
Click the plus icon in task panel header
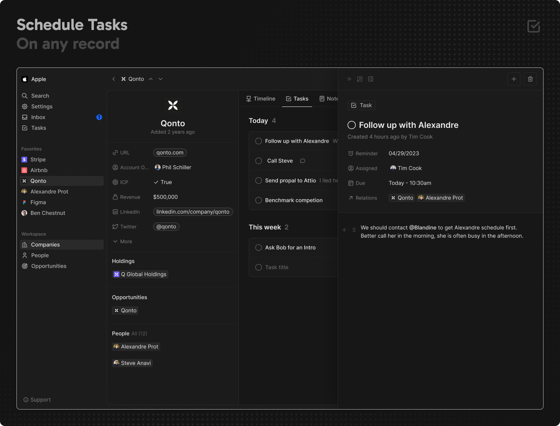pos(514,79)
